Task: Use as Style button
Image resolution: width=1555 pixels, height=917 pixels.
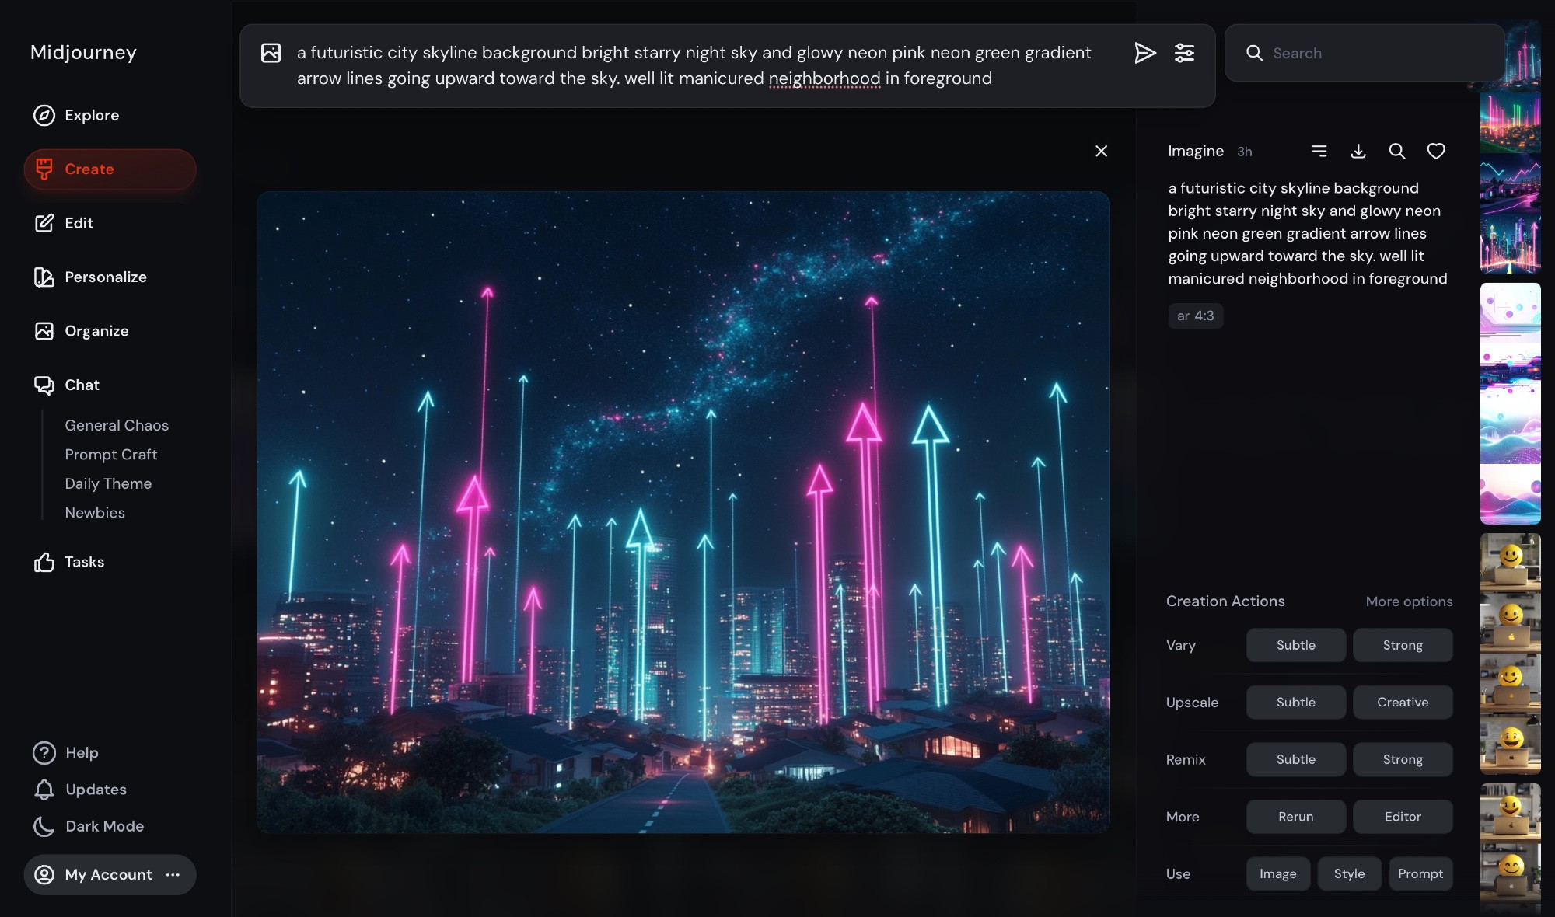Action: tap(1350, 873)
